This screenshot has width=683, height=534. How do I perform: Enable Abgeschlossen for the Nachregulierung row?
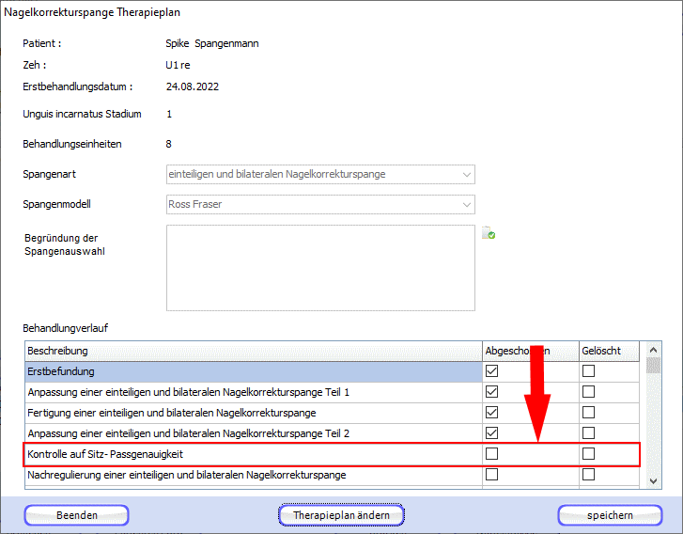click(491, 475)
